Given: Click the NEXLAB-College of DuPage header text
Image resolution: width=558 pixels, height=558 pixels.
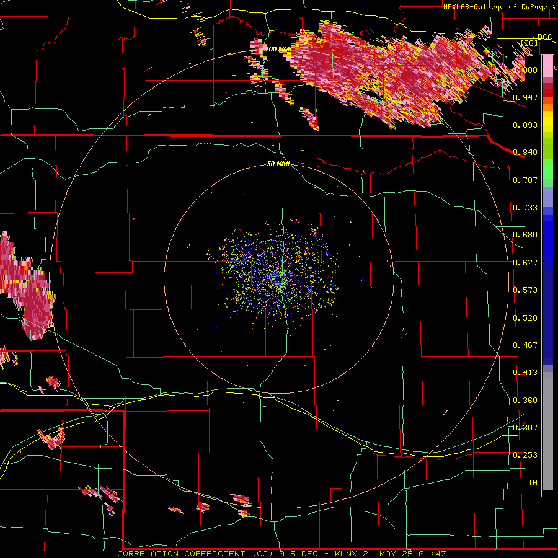Looking at the screenshot, I should pyautogui.click(x=495, y=7).
